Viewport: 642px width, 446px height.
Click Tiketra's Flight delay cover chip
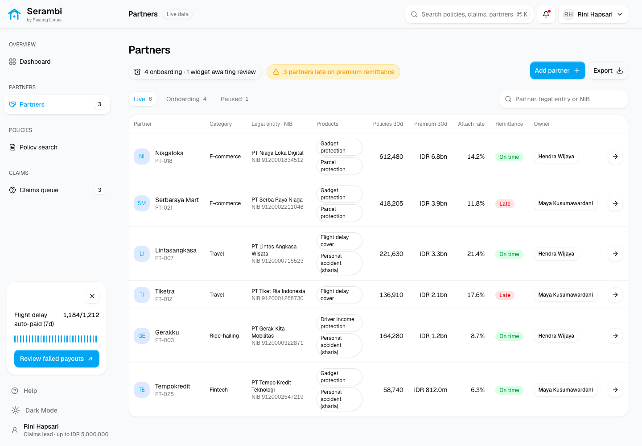[x=339, y=295]
